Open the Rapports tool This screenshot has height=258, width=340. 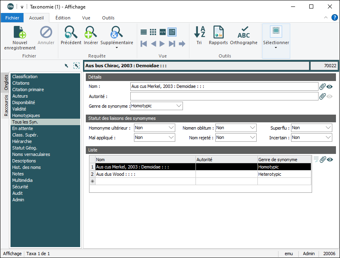pyautogui.click(x=219, y=32)
